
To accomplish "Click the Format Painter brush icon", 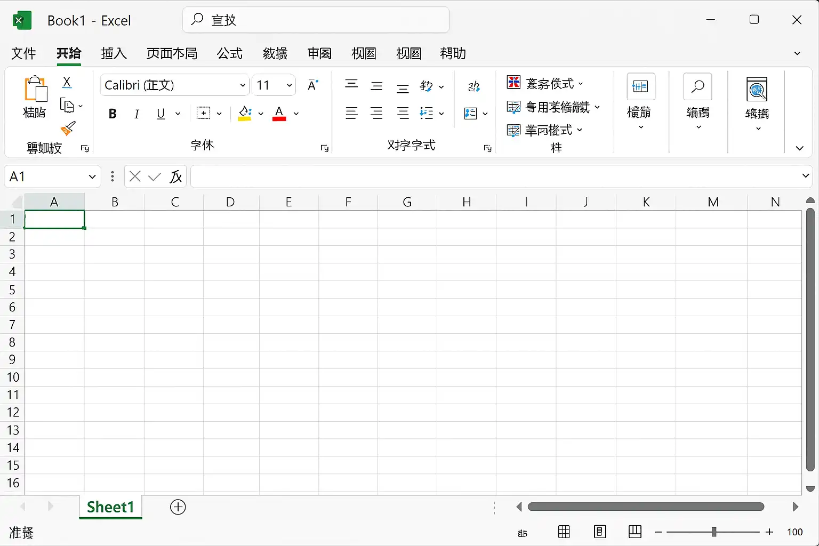I will click(68, 129).
